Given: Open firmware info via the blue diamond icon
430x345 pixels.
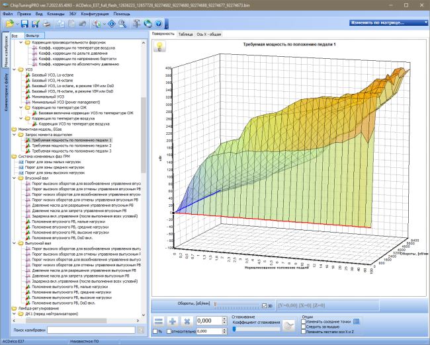Looking at the screenshot, I should pyautogui.click(x=112, y=24).
